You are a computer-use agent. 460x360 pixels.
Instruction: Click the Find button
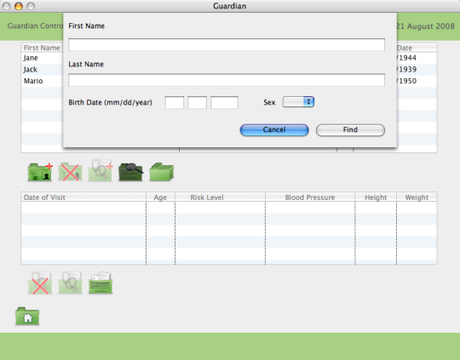coord(350,130)
